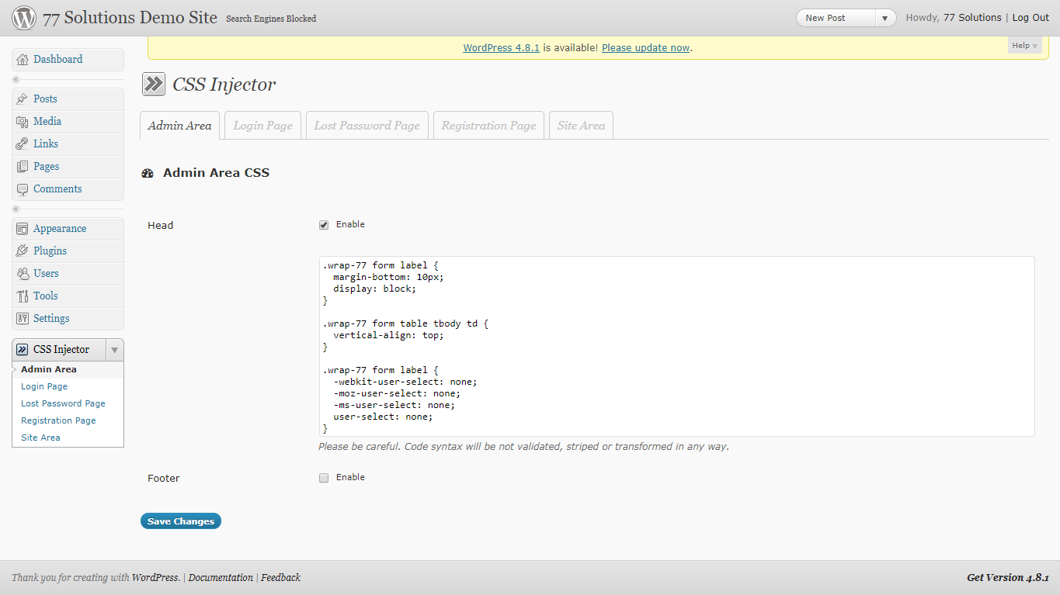Click inside the Head CSS textarea

pyautogui.click(x=676, y=346)
